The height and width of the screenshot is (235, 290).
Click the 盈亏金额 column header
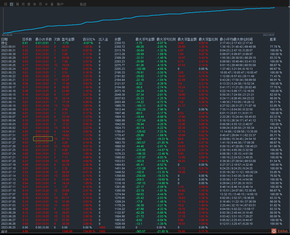pyautogui.click(x=68, y=39)
